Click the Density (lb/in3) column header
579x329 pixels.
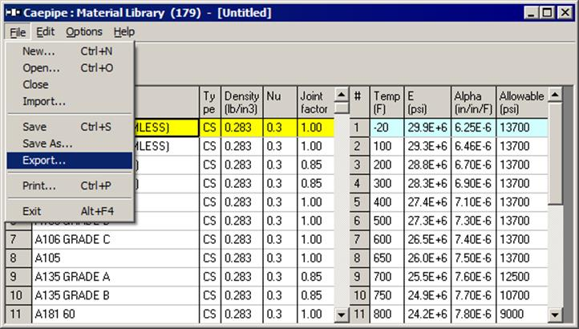click(242, 103)
